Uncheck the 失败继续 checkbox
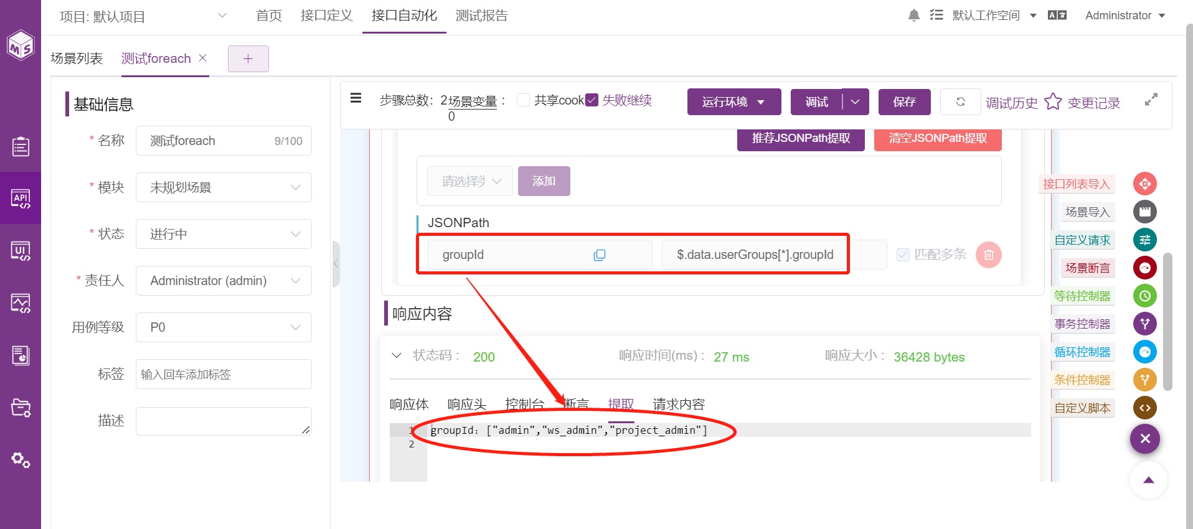1193x529 pixels. [592, 100]
